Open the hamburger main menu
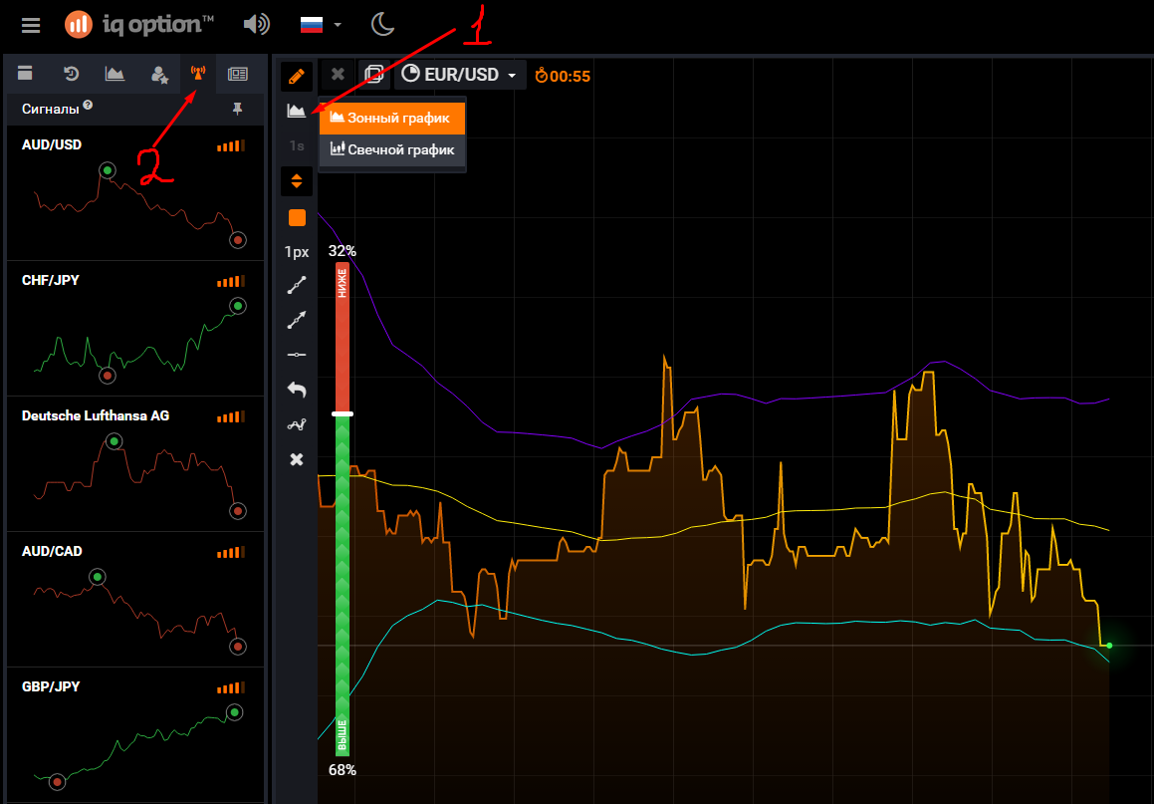 pyautogui.click(x=31, y=25)
